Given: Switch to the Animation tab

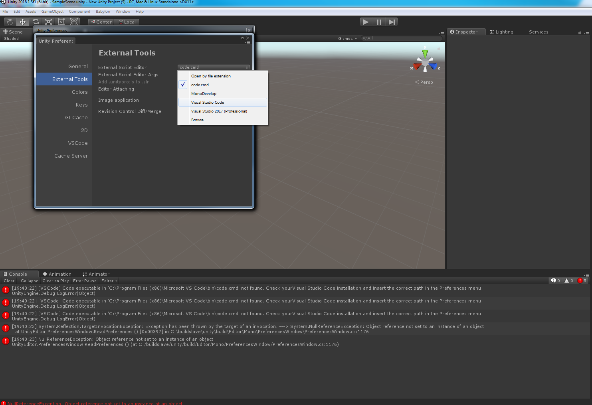Looking at the screenshot, I should [57, 274].
